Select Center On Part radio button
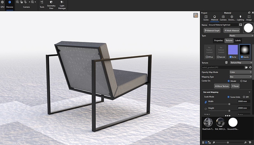 click(x=241, y=81)
